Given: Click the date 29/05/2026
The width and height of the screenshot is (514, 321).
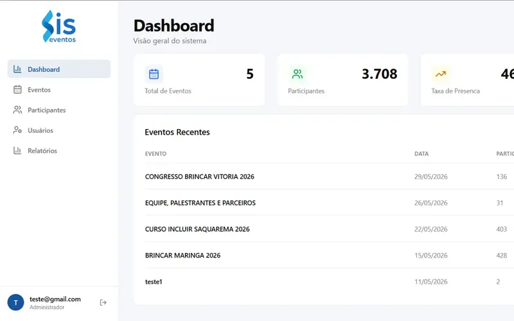Looking at the screenshot, I should click(430, 177).
